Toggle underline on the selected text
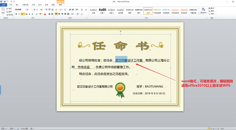 tap(22, 14)
